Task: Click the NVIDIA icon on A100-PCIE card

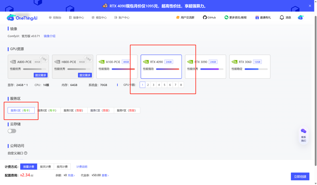Action: (x=102, y=62)
